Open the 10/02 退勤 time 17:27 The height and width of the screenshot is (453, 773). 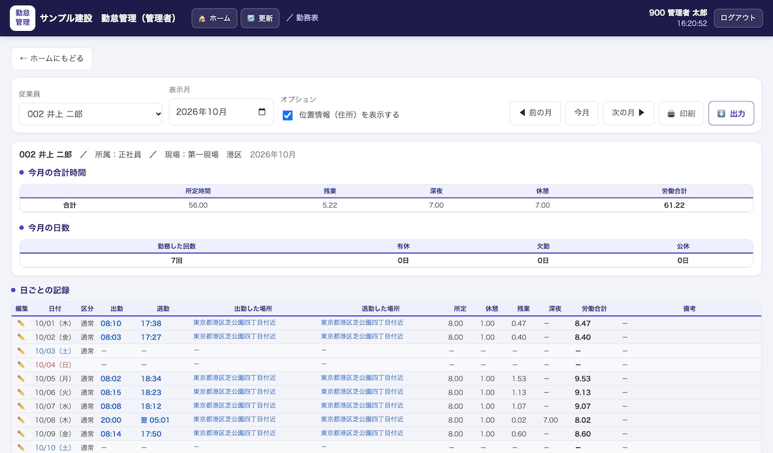point(151,337)
